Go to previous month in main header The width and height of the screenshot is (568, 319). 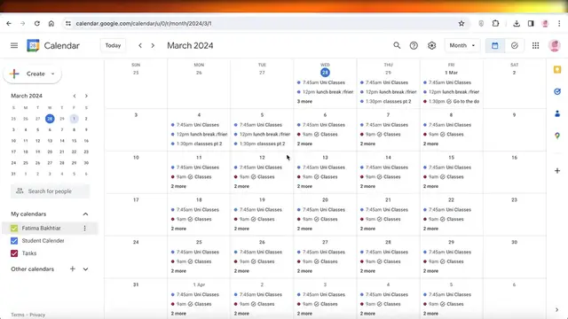[140, 45]
